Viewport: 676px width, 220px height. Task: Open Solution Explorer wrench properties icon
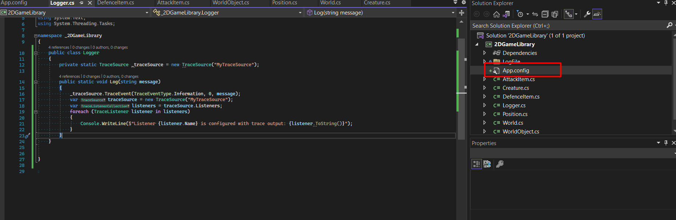587,14
